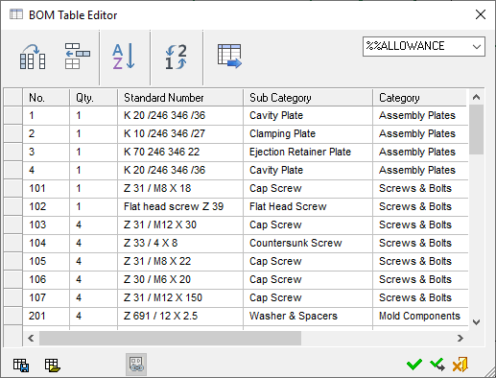Click 'Flat Head Screw' sub category cell
The image size is (496, 378).
[308, 206]
